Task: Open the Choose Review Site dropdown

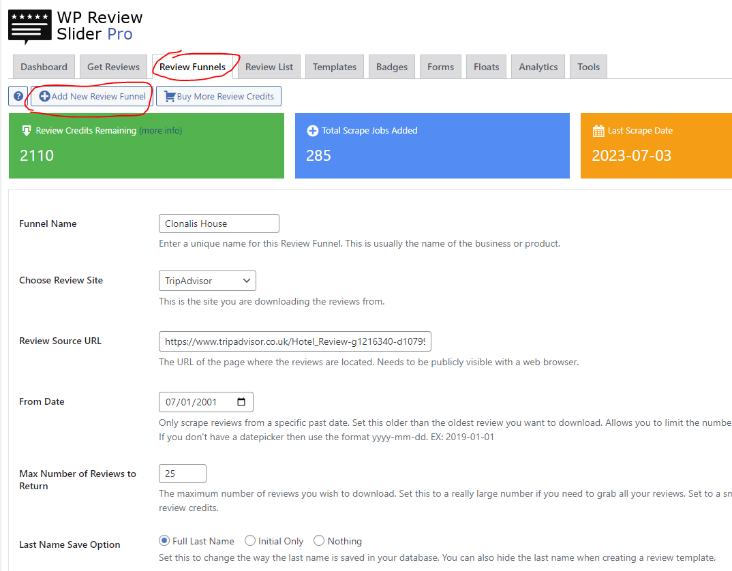Action: click(207, 281)
